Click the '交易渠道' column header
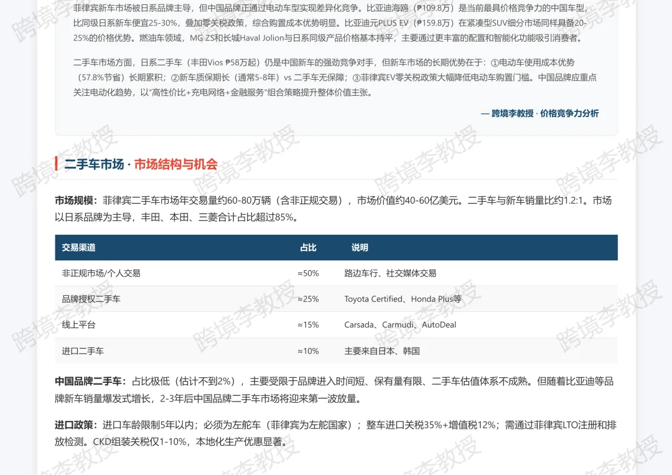The image size is (672, 475). coord(78,247)
